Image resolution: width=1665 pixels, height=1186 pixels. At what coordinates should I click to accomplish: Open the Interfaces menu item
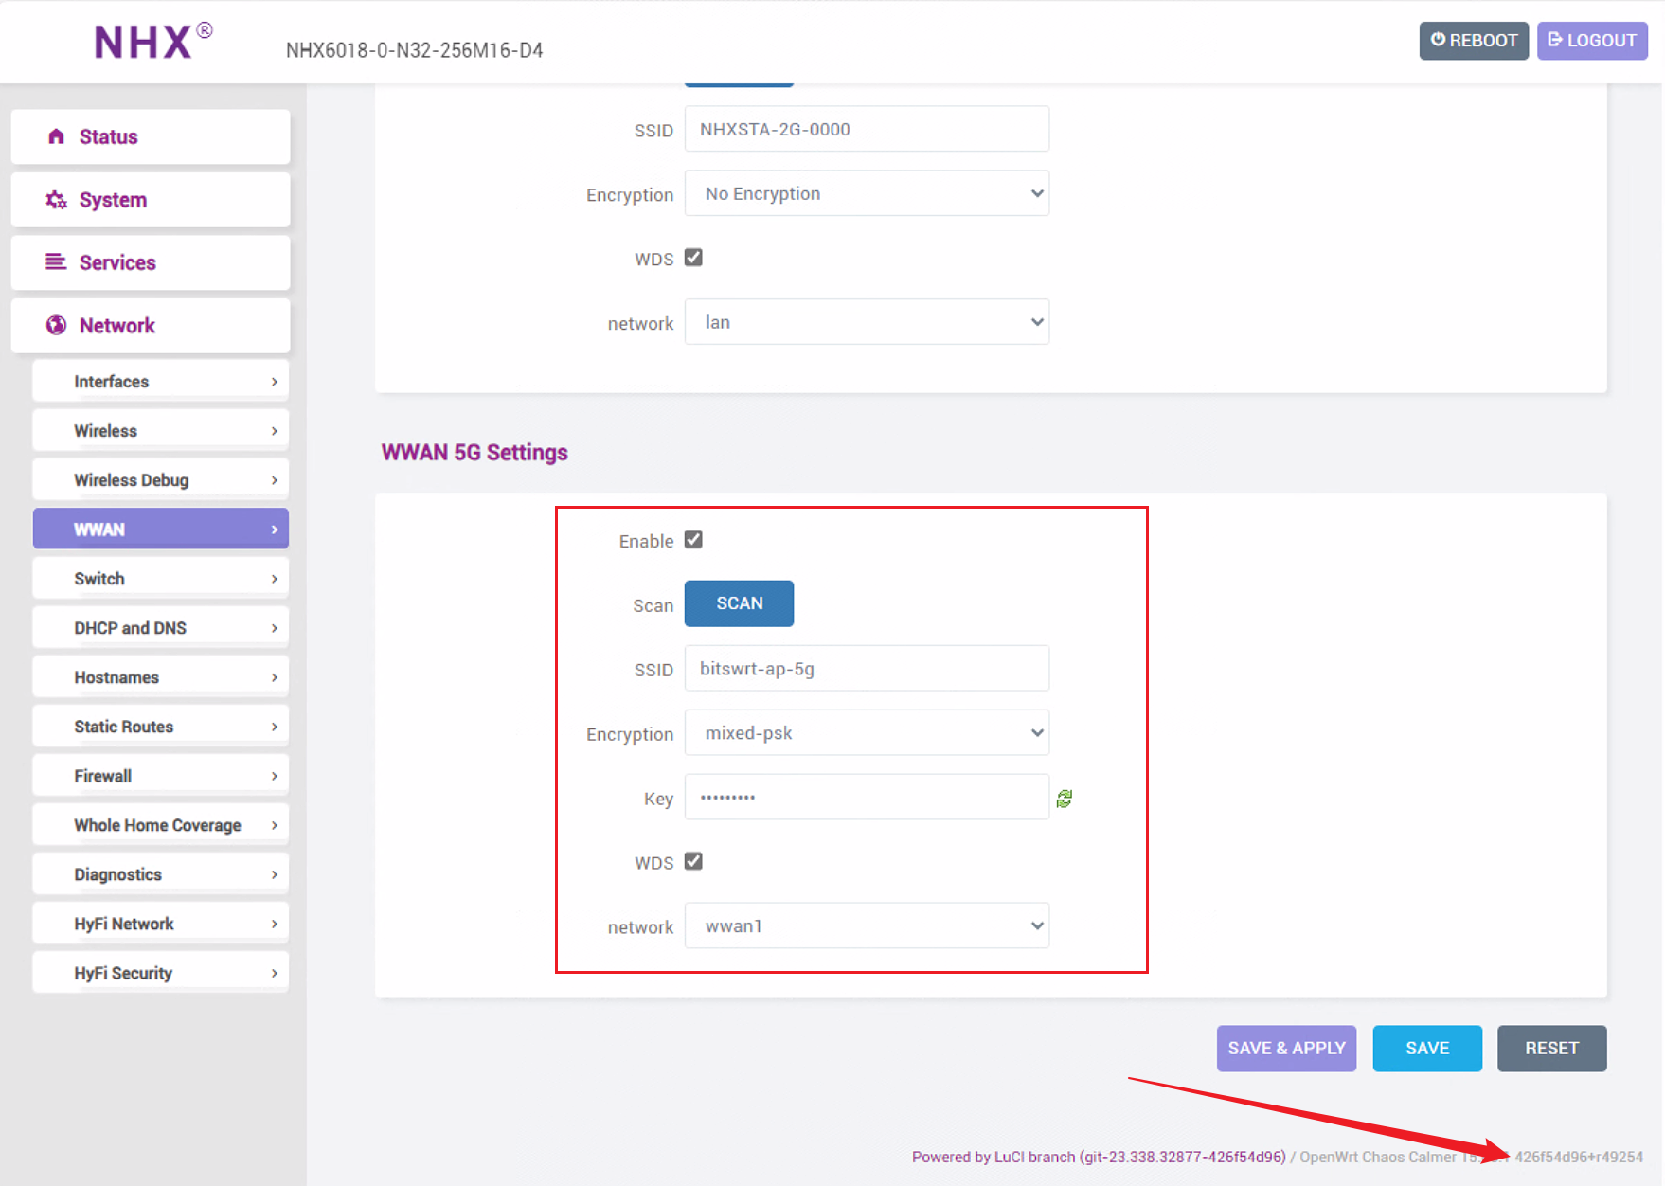click(160, 382)
